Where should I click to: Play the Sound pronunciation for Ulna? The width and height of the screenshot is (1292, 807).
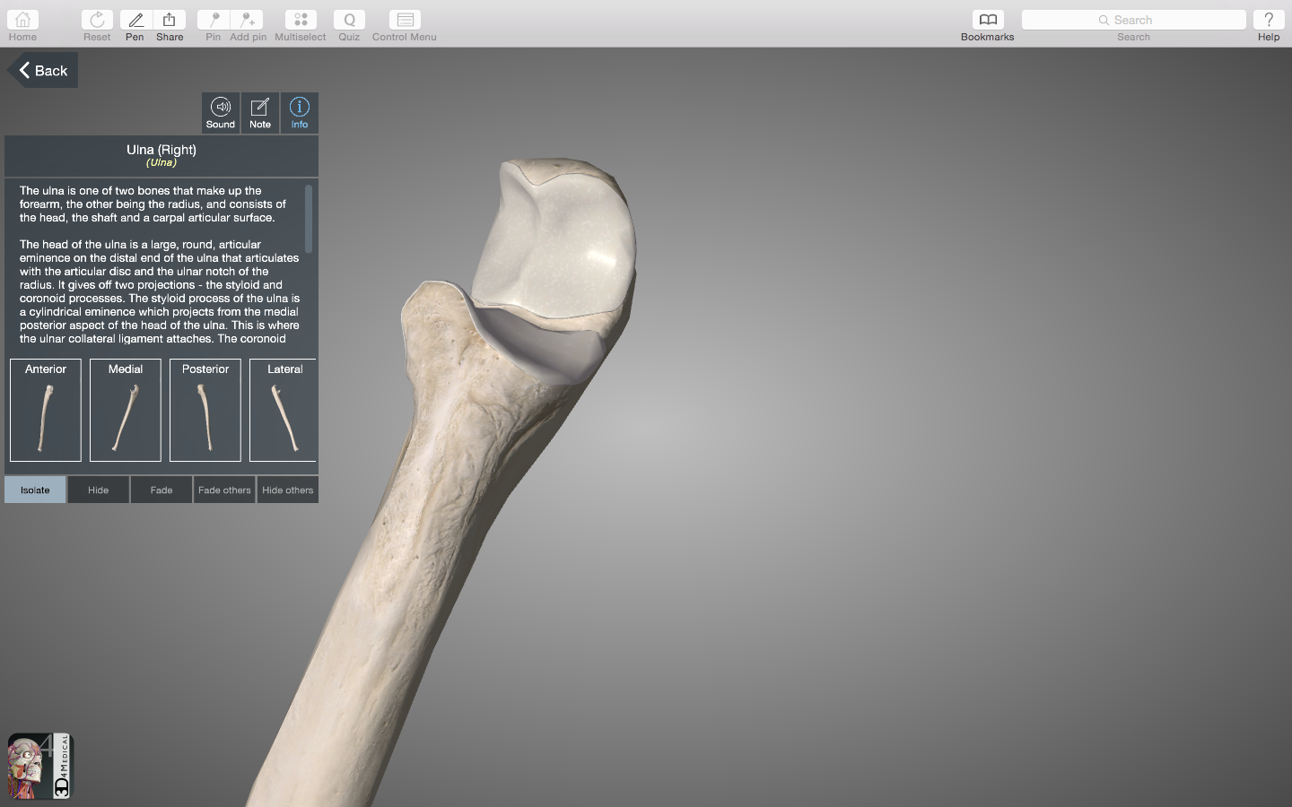(221, 113)
